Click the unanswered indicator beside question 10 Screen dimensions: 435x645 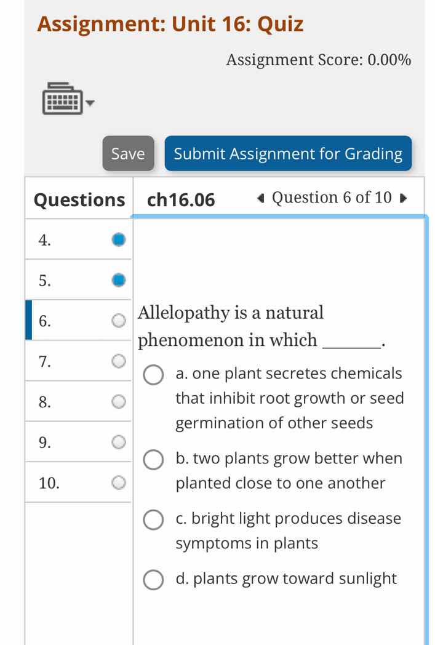(118, 482)
